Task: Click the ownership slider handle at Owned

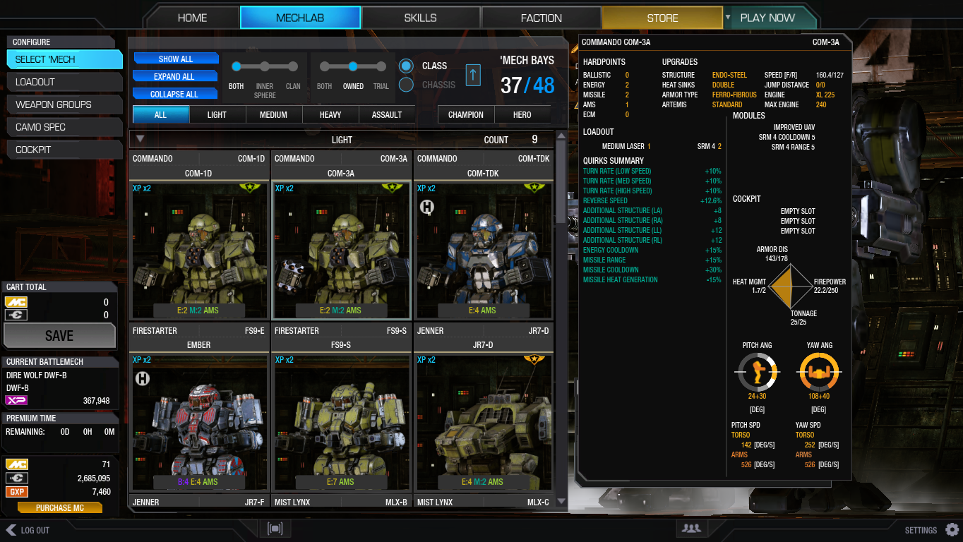Action: [x=353, y=66]
